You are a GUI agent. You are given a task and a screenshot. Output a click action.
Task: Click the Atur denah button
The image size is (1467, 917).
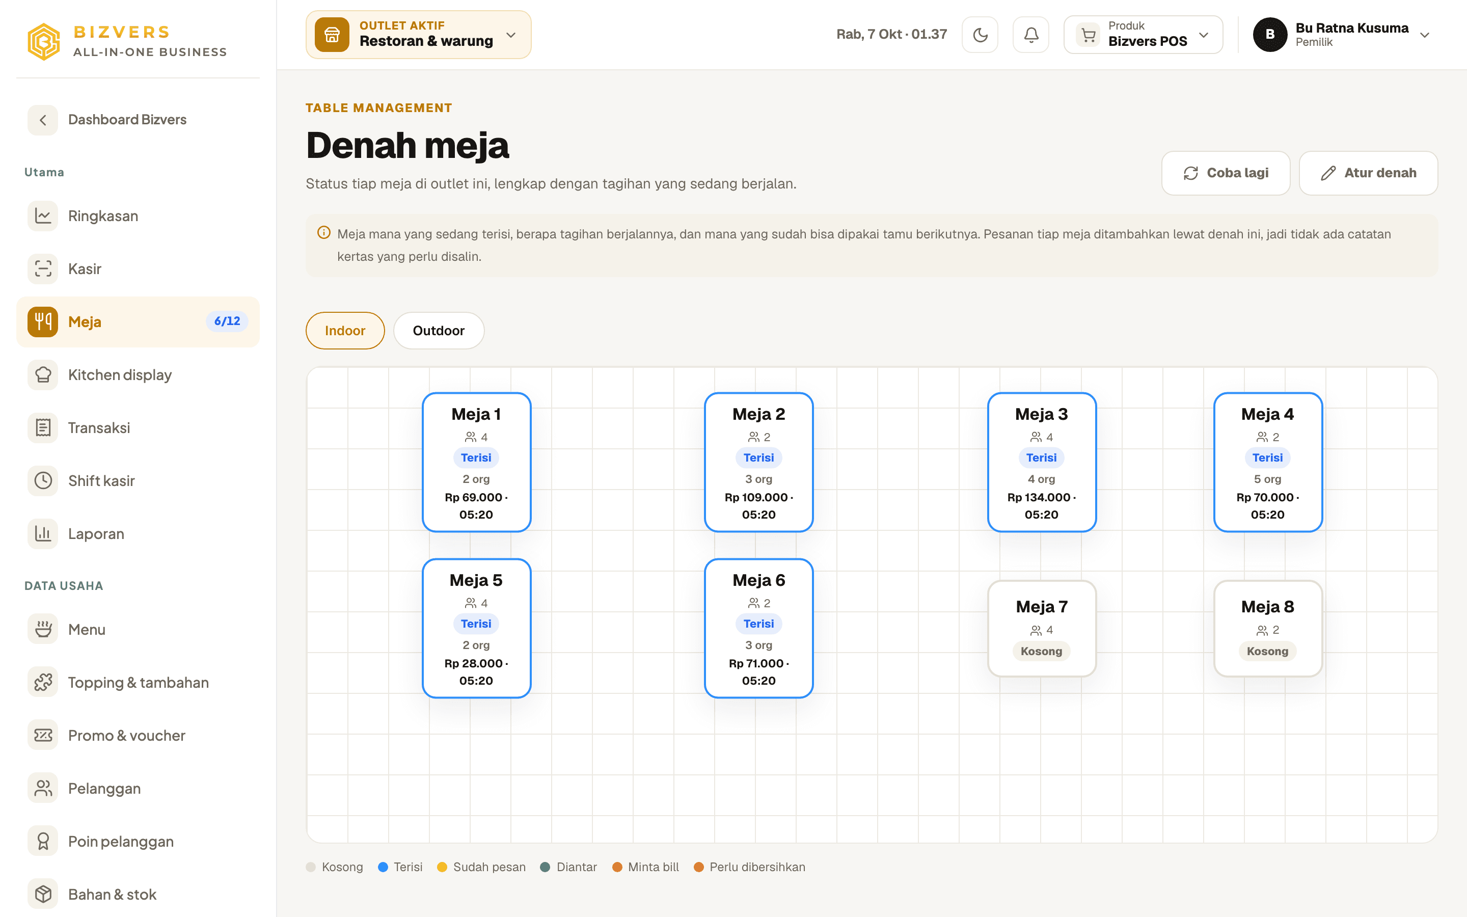click(x=1368, y=173)
